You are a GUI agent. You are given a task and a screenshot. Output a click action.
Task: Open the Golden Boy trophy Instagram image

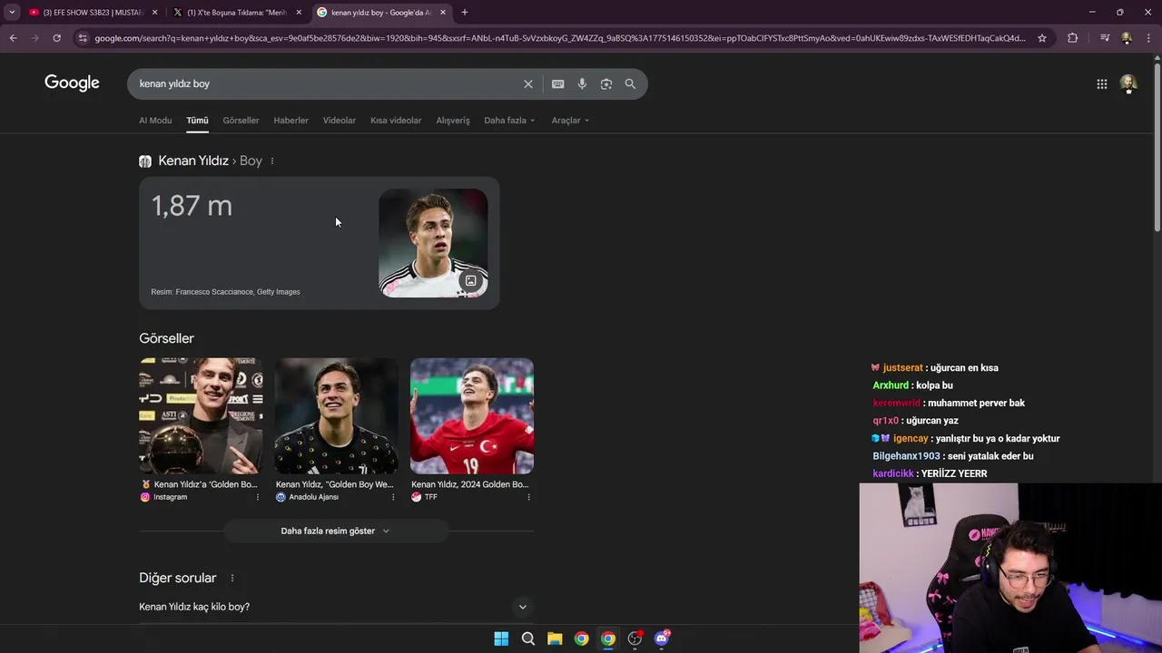click(x=201, y=415)
